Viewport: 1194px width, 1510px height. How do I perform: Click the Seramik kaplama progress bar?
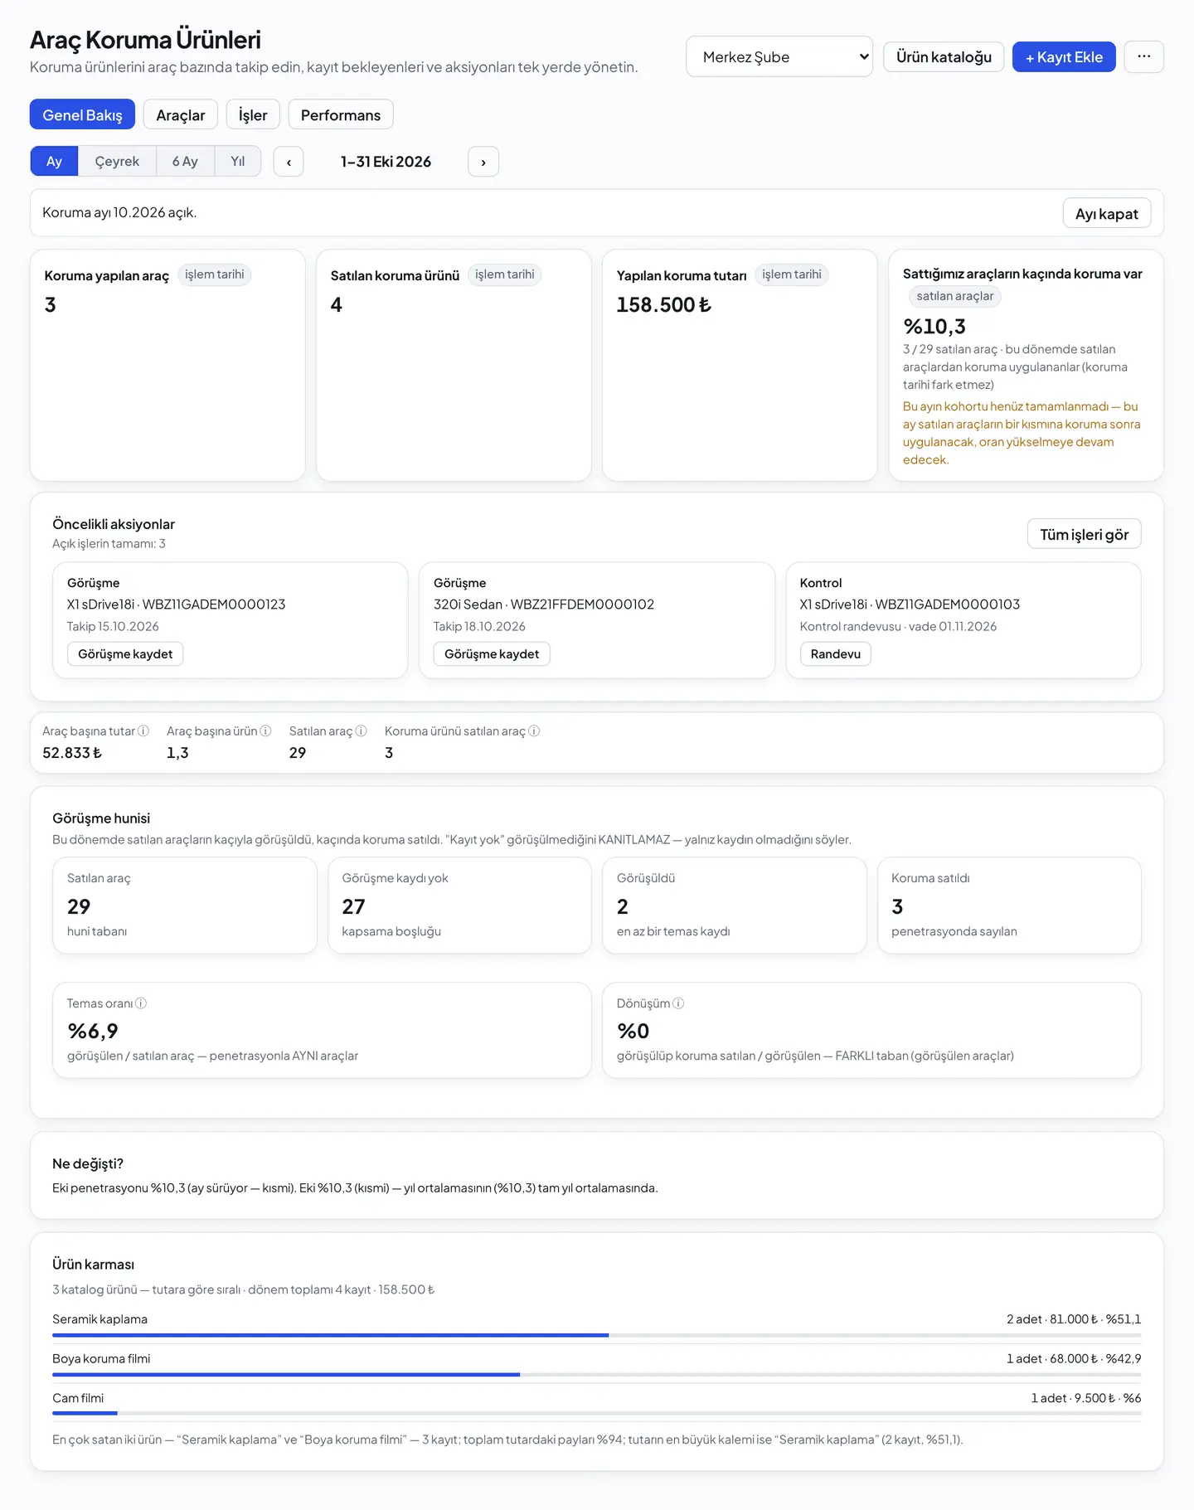pos(596,1335)
